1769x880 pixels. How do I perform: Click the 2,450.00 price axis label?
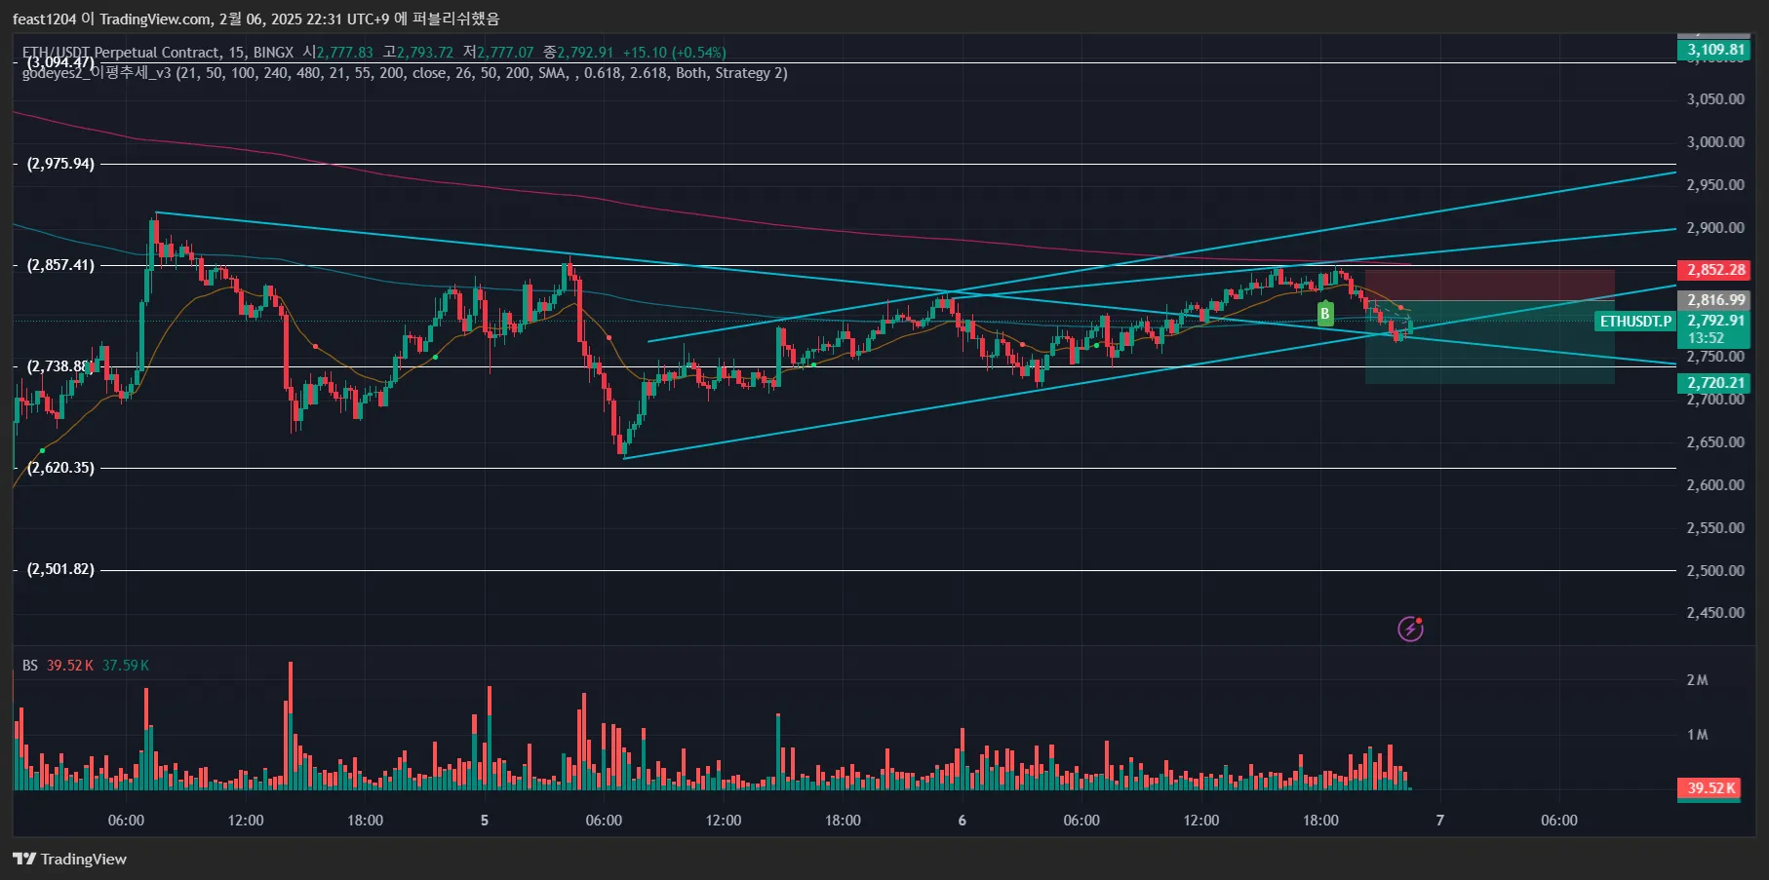[1715, 613]
